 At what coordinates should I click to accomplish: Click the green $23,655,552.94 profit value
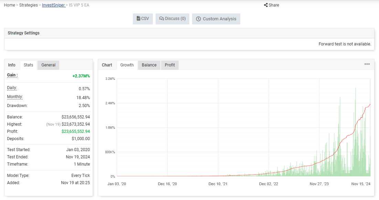pyautogui.click(x=76, y=131)
